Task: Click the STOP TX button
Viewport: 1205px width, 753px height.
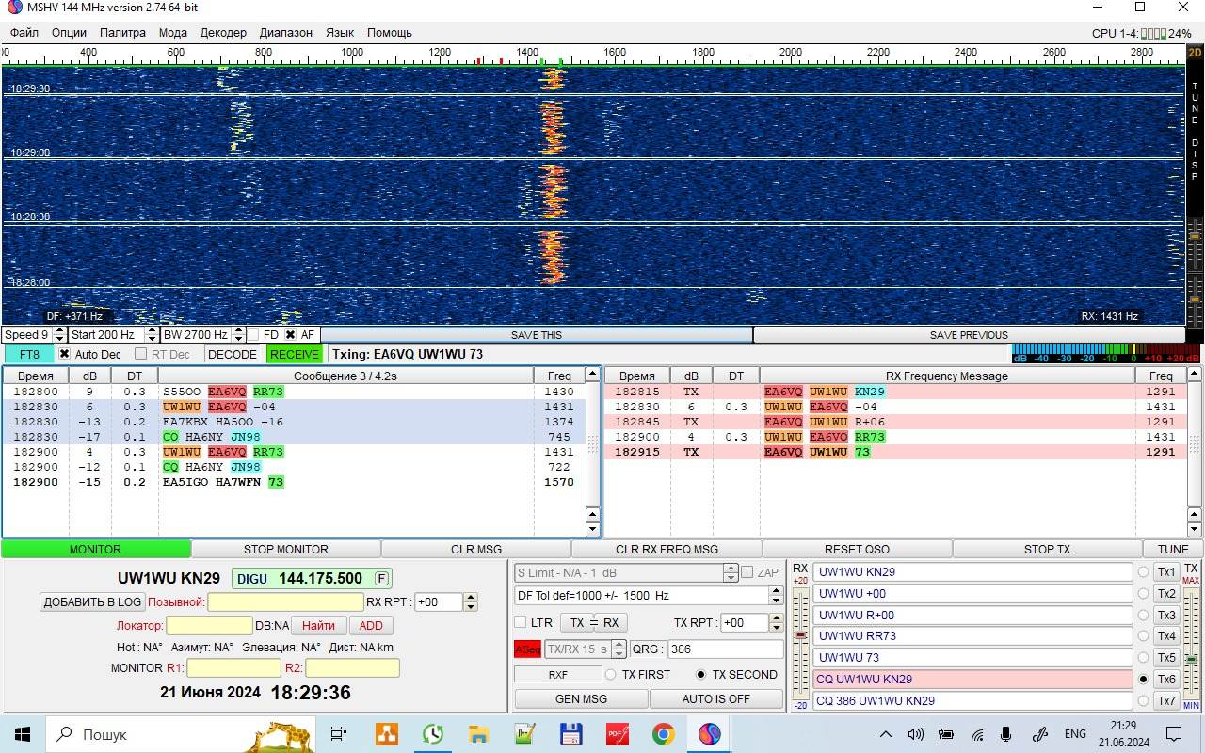Action: (x=1047, y=550)
